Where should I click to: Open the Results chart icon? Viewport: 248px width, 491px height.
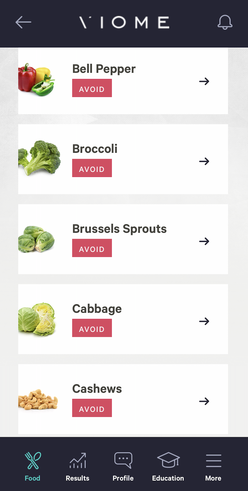click(78, 461)
